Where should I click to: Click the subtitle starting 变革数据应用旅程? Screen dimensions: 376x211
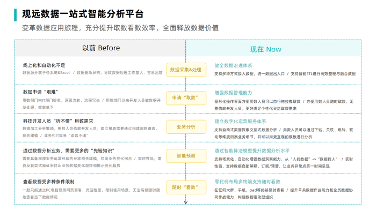point(120,28)
